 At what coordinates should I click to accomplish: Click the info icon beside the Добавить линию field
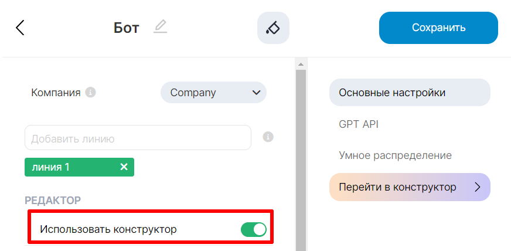[268, 137]
